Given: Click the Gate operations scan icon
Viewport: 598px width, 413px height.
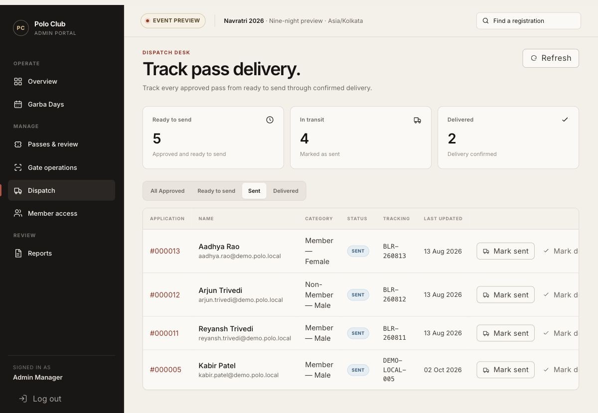Looking at the screenshot, I should (x=18, y=167).
